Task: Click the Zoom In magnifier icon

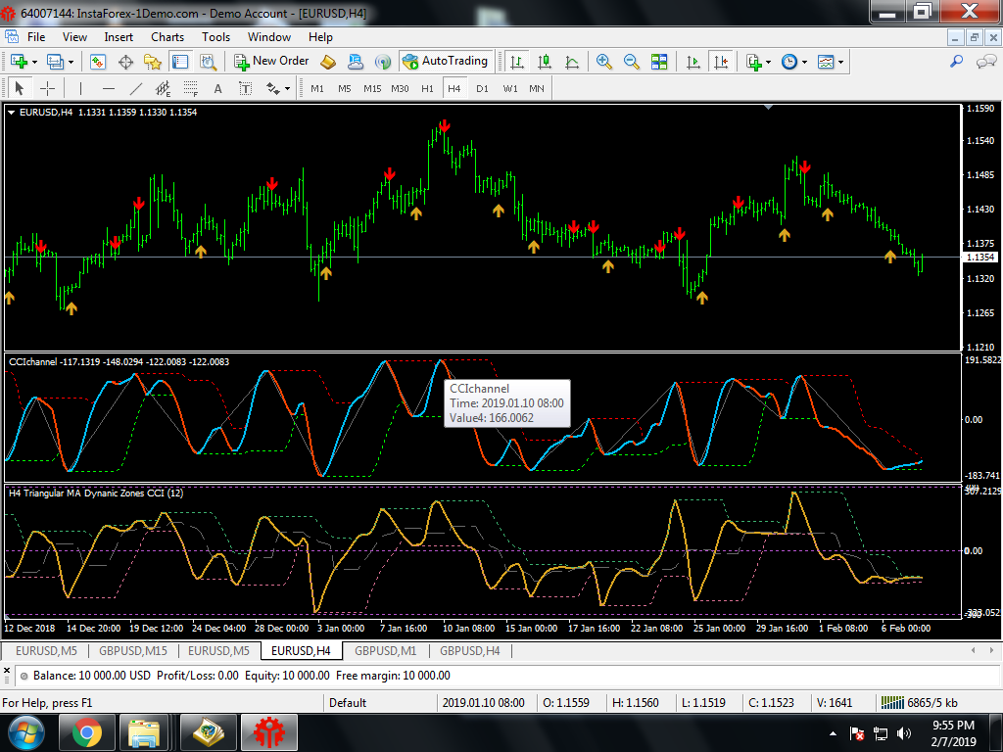Action: click(604, 62)
